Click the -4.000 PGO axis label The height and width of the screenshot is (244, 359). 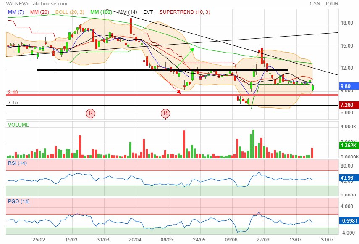click(x=348, y=233)
